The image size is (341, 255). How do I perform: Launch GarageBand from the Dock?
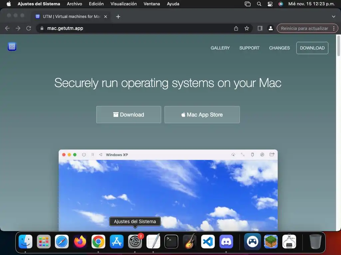coord(189,241)
